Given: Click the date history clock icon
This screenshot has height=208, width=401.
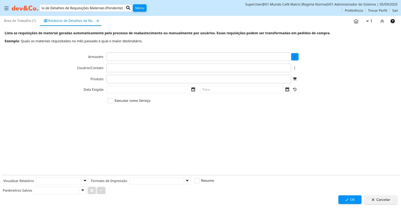Looking at the screenshot, I should click(295, 89).
